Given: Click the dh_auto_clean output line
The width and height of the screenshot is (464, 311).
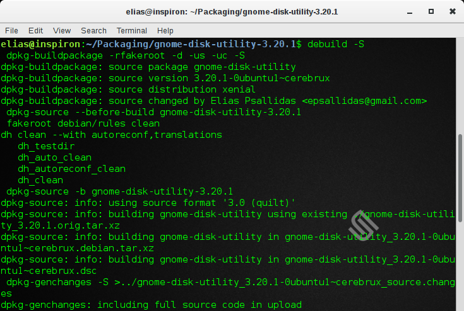Looking at the screenshot, I should [54, 157].
